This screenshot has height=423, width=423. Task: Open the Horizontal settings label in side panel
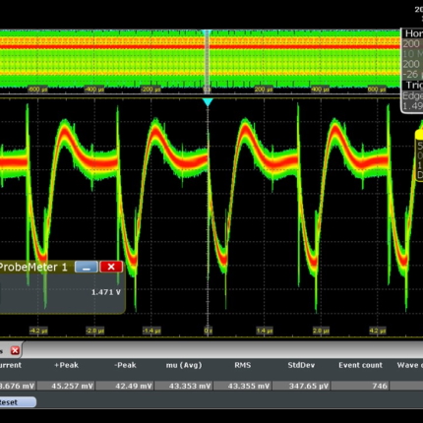[x=413, y=33]
